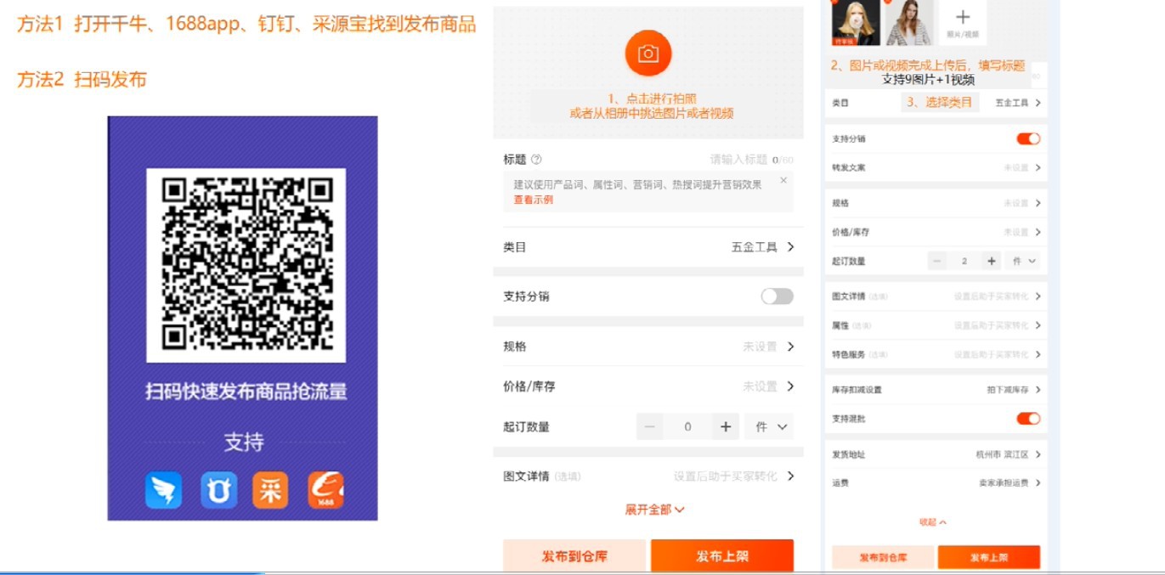Disable the 支持分销 toggle in right panel
Viewport: 1165px width, 575px height.
click(1028, 138)
